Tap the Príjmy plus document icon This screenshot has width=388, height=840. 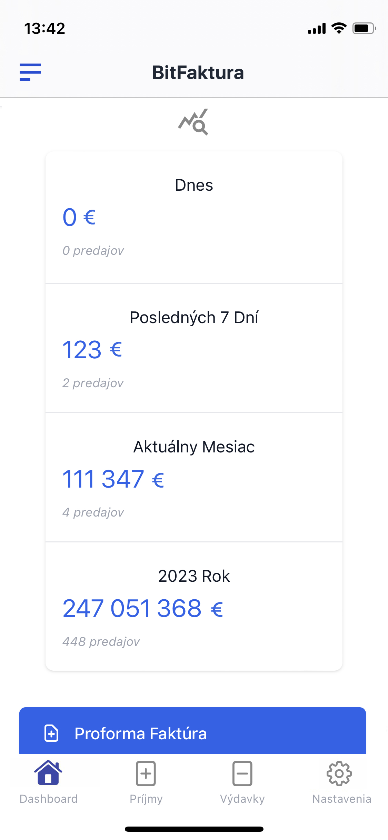pos(146,773)
